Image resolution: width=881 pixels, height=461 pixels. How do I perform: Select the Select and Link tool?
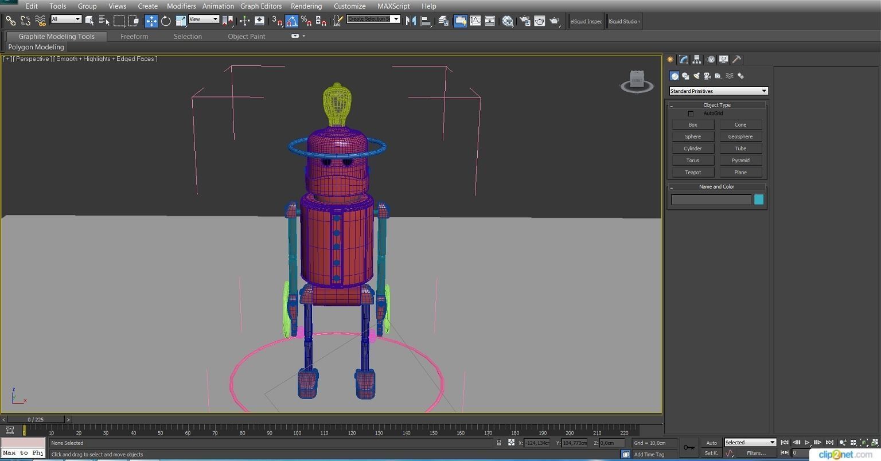coord(10,21)
